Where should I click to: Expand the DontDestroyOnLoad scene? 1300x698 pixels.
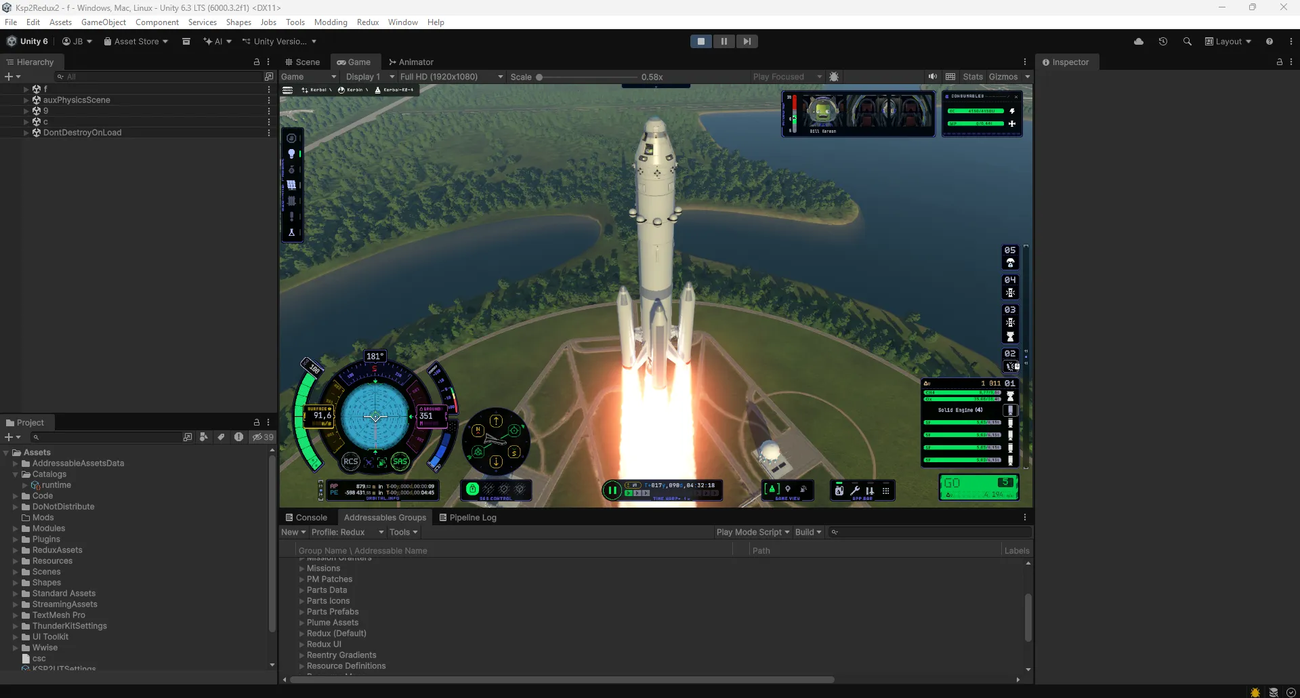point(26,132)
